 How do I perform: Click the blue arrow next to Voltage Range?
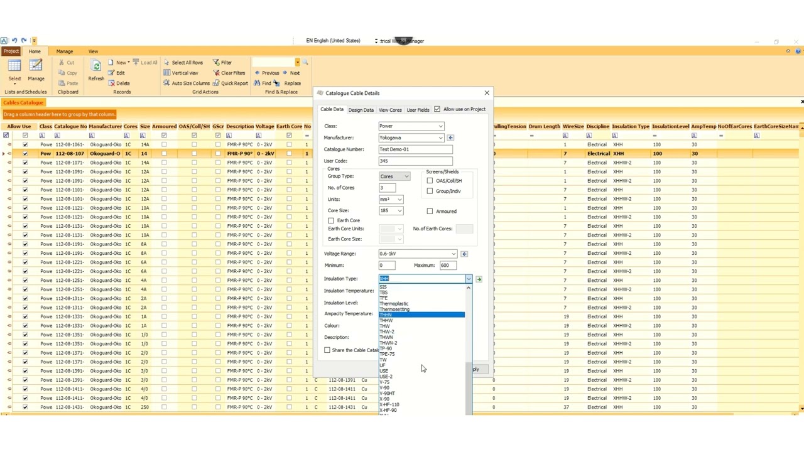click(x=464, y=254)
